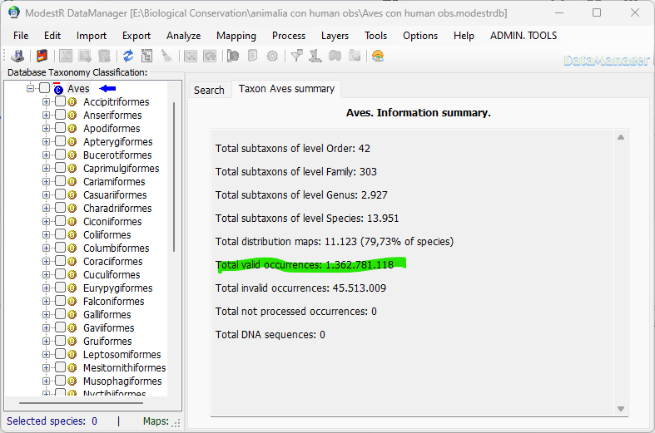
Task: Open the Mapping menu
Action: [236, 36]
